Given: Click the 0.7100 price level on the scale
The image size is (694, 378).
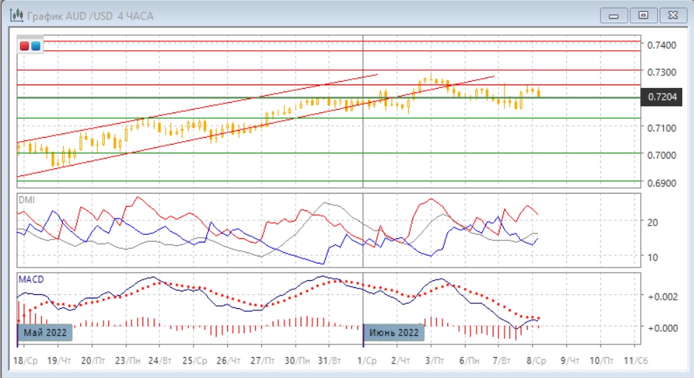Looking at the screenshot, I should (x=662, y=128).
